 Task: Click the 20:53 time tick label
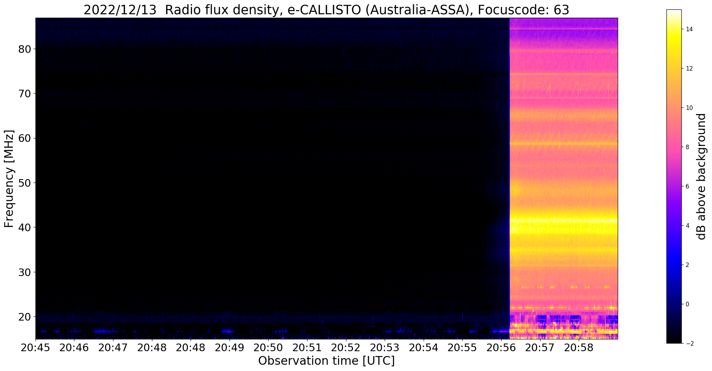pyautogui.click(x=385, y=348)
